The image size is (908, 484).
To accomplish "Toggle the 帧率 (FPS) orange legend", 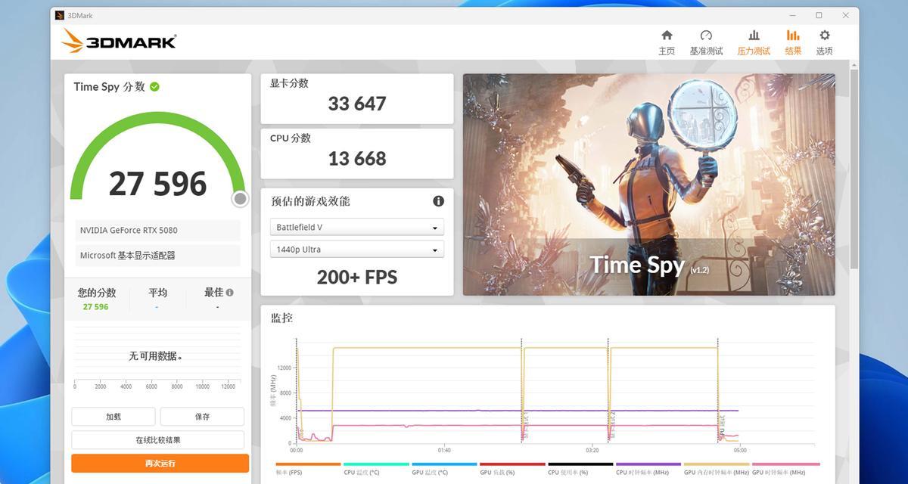I will click(308, 469).
